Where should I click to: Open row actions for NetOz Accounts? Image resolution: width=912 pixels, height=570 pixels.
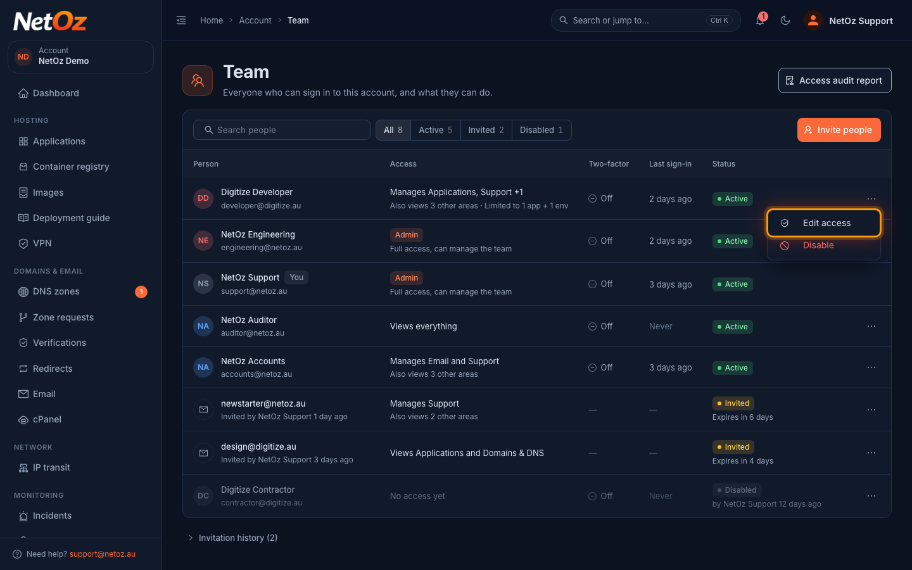point(871,367)
